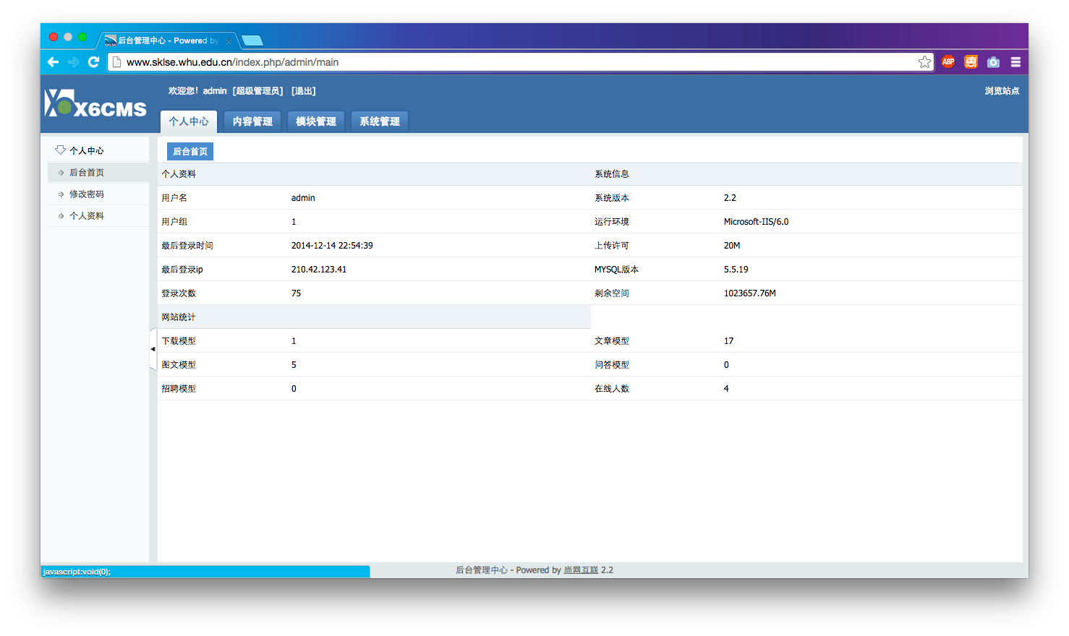Click the 个人中心 sidebar heading
The image size is (1069, 636).
point(87,150)
